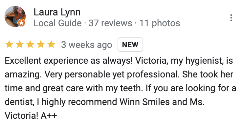Click the orange Local Guide star badge

click(21, 23)
